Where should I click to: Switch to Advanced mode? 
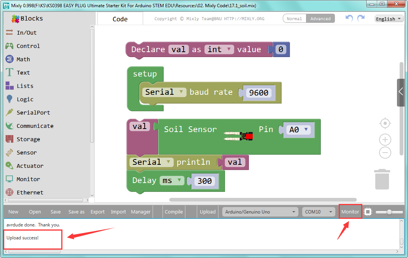[320, 19]
